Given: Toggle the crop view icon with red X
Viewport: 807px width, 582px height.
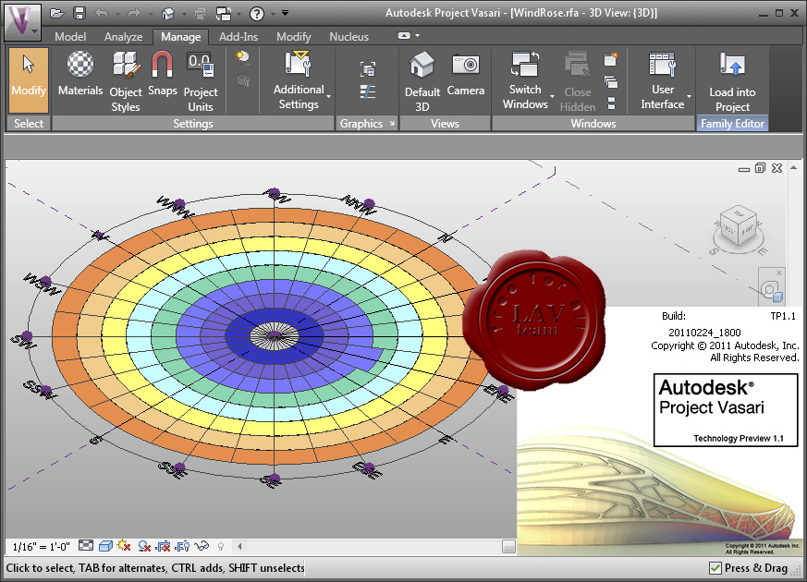Looking at the screenshot, I should pyautogui.click(x=164, y=546).
